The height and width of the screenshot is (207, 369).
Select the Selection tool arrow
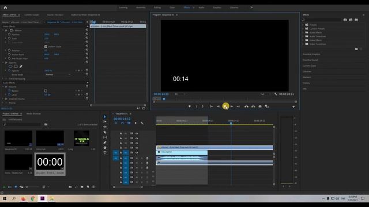click(x=105, y=117)
